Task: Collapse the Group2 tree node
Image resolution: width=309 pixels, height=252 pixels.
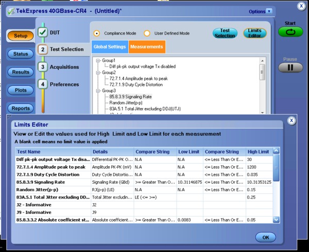Action: point(99,73)
